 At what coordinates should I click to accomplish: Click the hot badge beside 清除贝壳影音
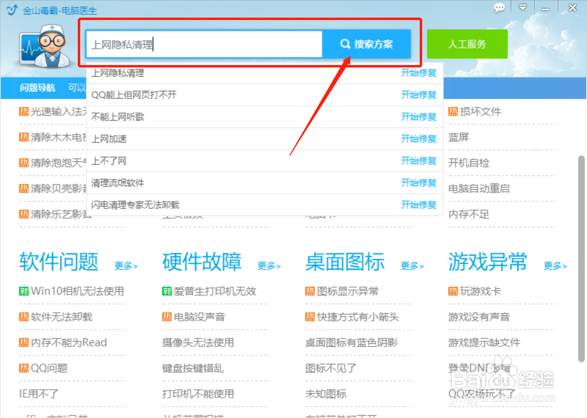(24, 188)
